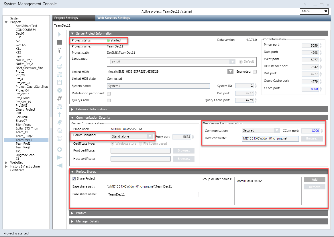The width and height of the screenshot is (334, 237).
Task: Open the Menu dropdown at top right
Action: [314, 11]
